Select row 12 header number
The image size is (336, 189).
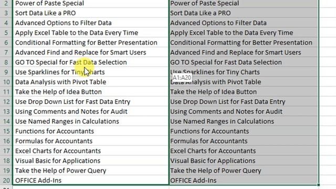click(6, 102)
